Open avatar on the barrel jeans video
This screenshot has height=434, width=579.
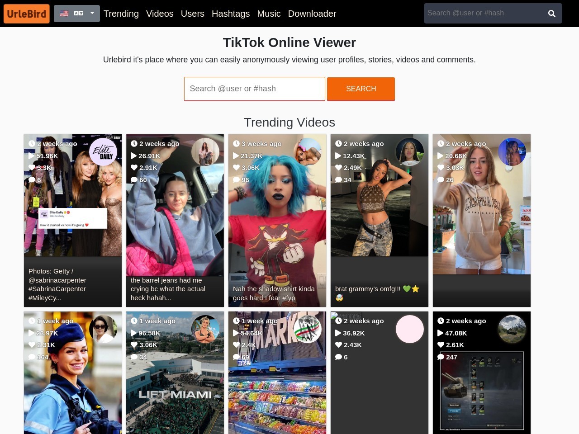coord(205,152)
